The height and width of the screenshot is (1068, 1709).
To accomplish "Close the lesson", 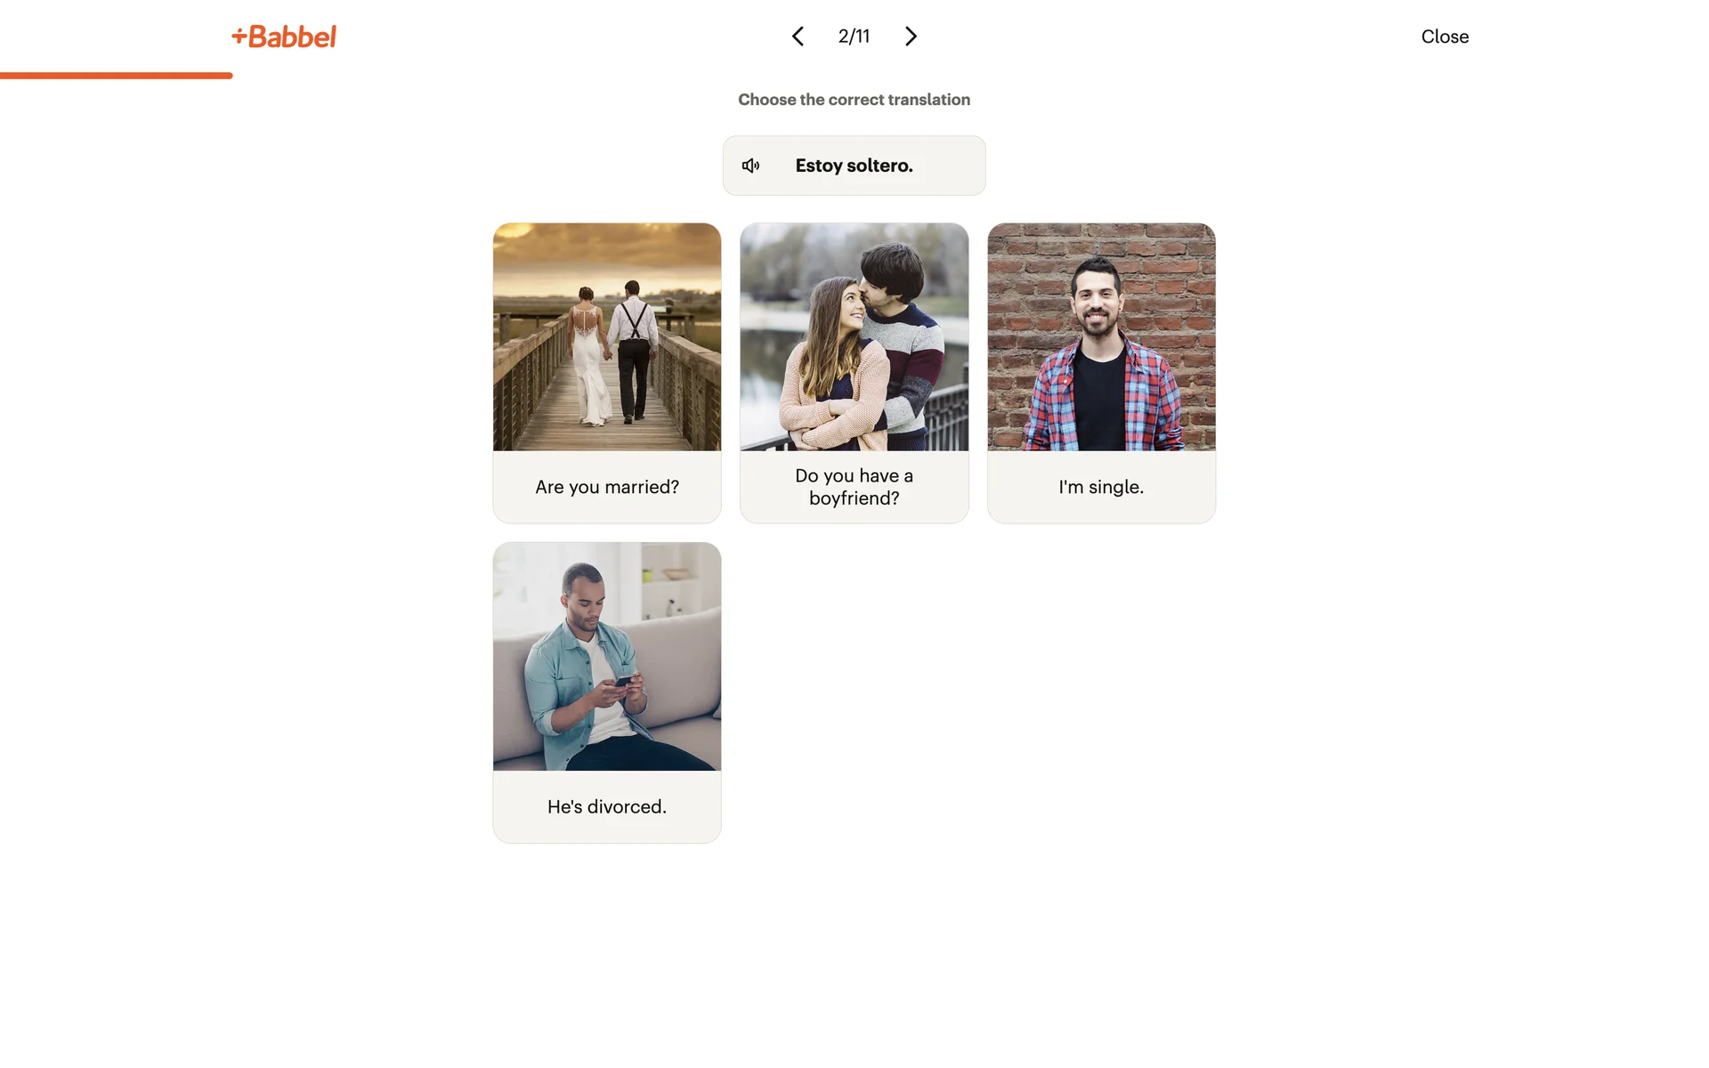I will point(1445,36).
